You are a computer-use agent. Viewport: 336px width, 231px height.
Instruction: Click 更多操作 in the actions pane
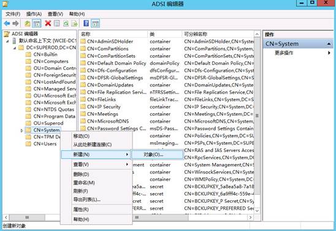tap(284, 53)
